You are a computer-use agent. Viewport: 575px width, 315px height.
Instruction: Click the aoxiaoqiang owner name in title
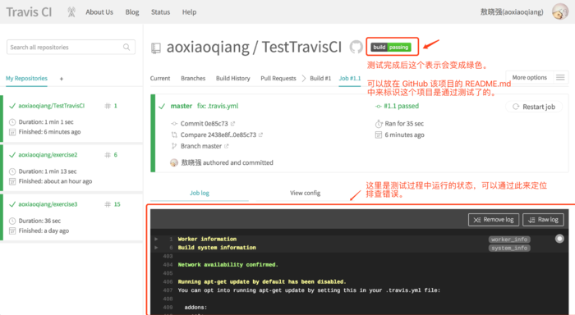(208, 48)
